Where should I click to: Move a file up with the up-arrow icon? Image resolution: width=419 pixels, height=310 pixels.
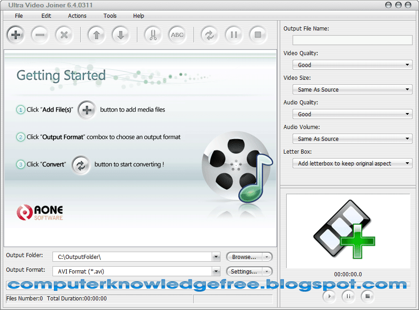pyautogui.click(x=96, y=35)
